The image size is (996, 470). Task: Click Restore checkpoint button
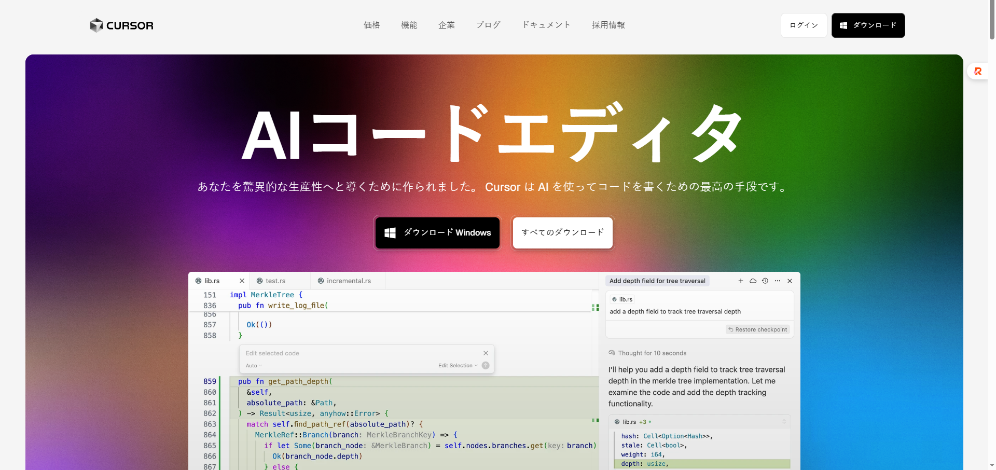(757, 329)
